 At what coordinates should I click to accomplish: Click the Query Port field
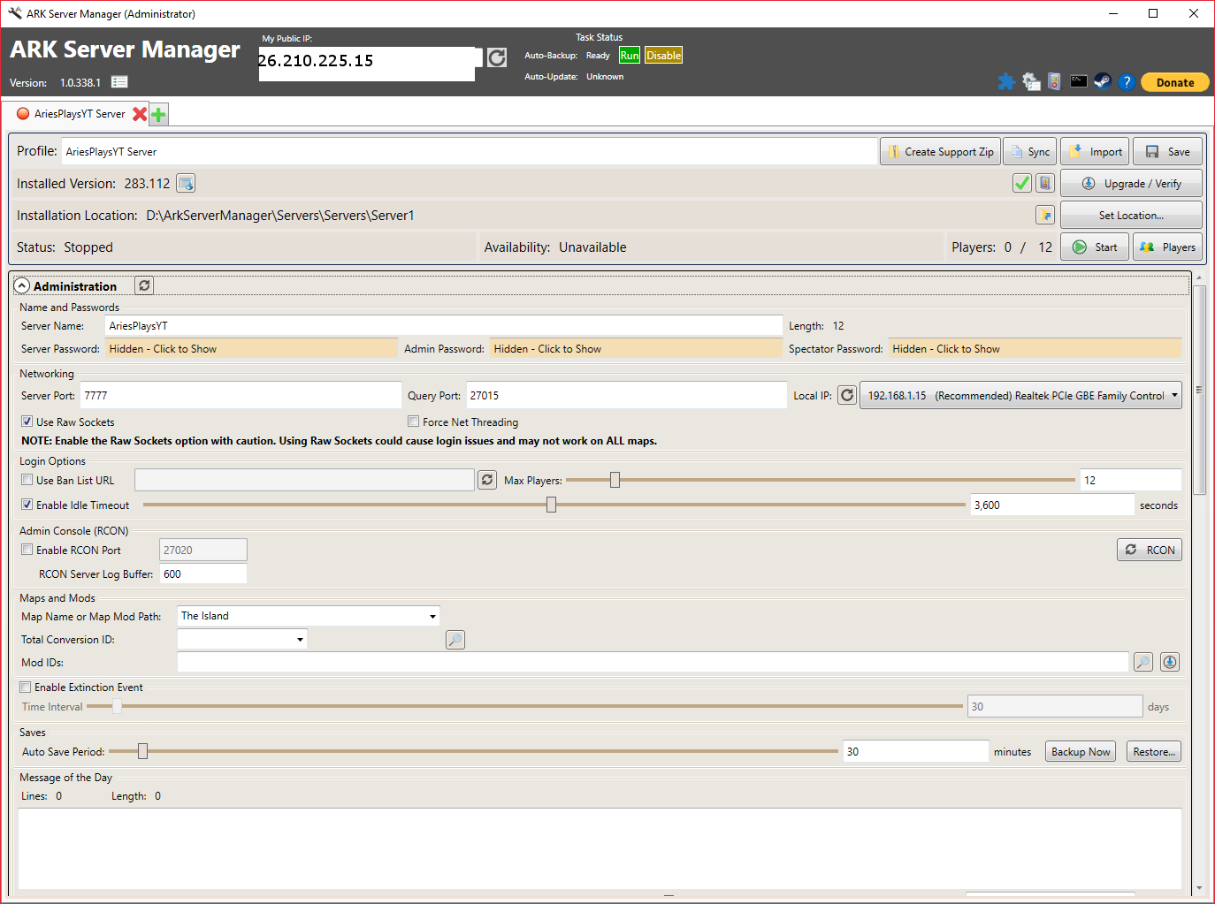point(626,395)
